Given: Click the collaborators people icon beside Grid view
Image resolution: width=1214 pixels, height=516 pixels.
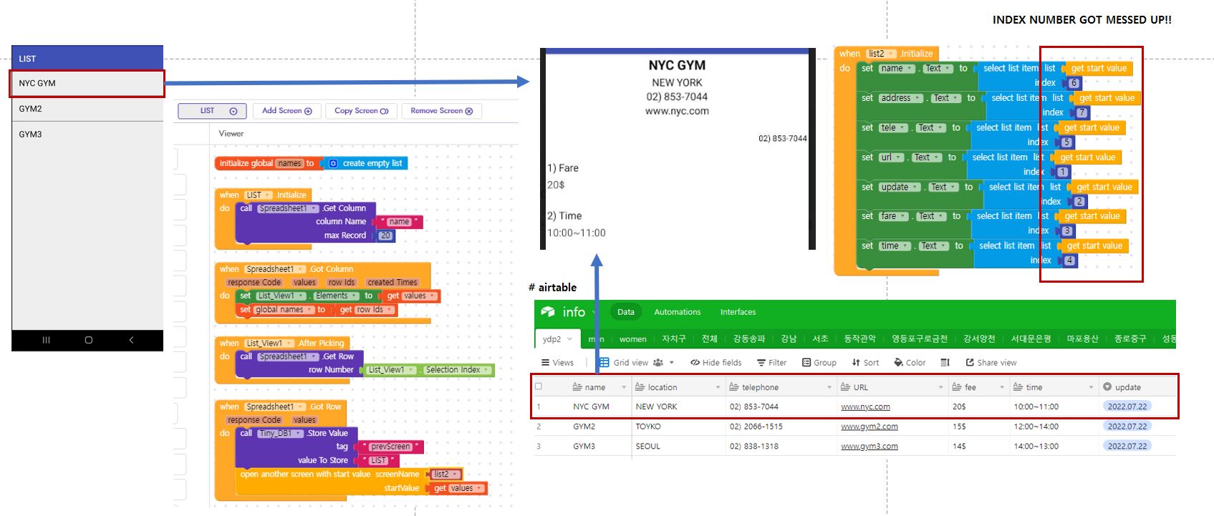Looking at the screenshot, I should [x=657, y=363].
